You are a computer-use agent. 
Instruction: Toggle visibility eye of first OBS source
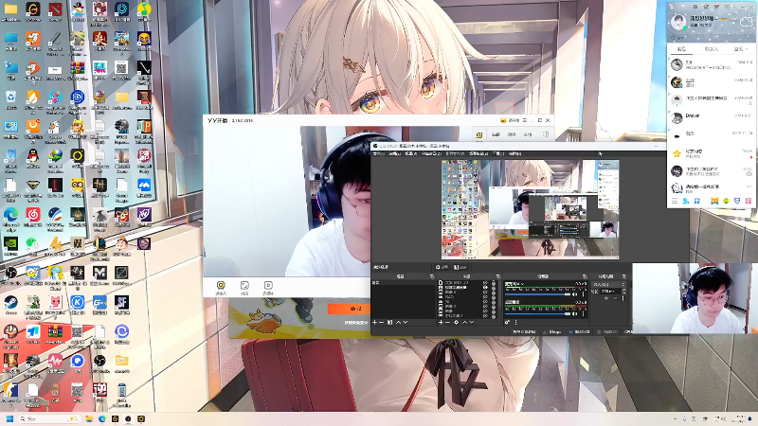(485, 282)
